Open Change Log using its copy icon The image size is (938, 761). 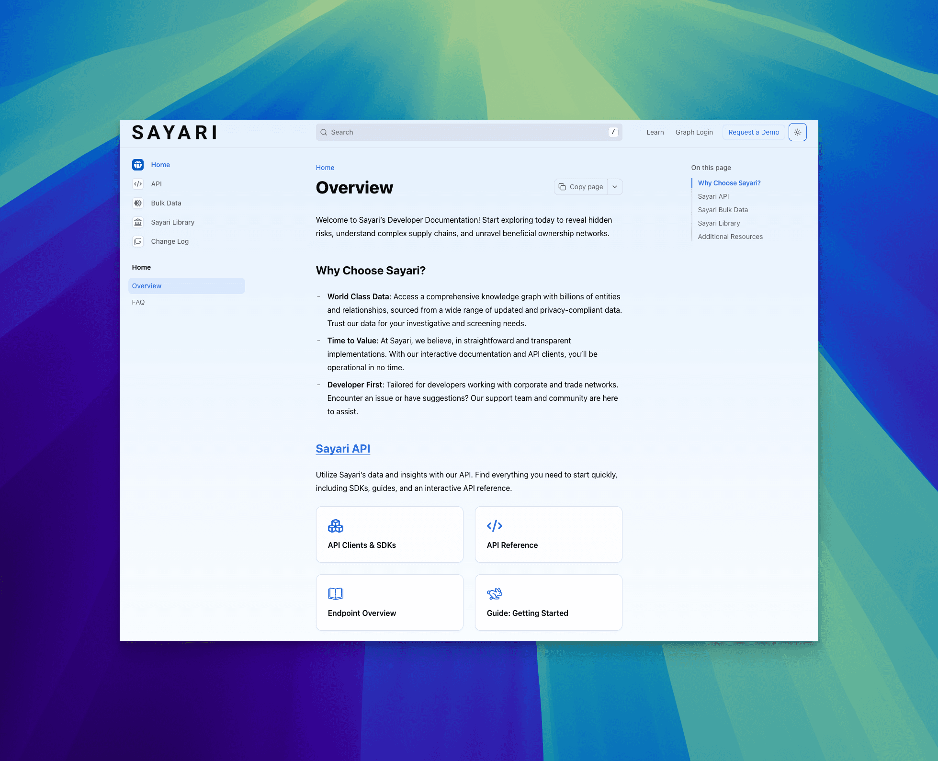click(138, 241)
